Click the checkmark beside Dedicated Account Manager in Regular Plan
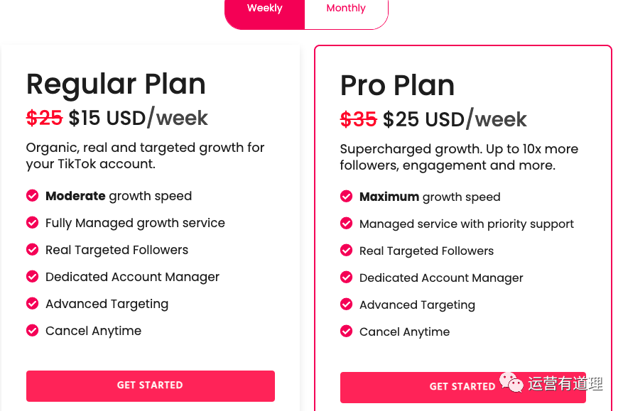 tap(32, 277)
